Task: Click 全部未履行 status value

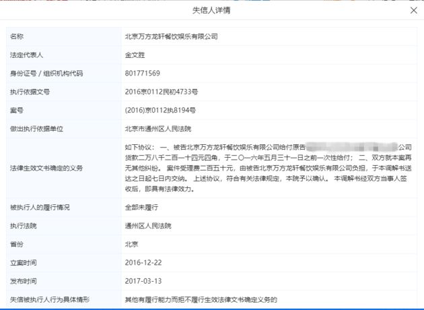Action: coord(141,208)
